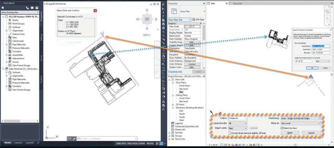Image resolution: width=334 pixels, height=148 pixels.
Task: Click the System Color Edit button
Action: point(192,67)
